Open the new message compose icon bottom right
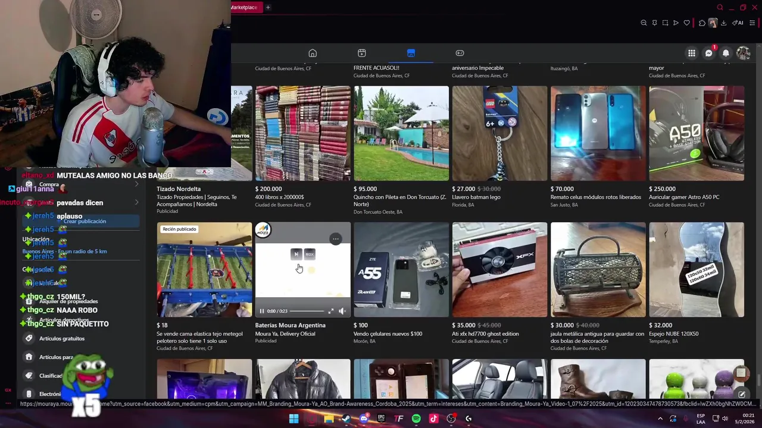 pyautogui.click(x=741, y=394)
